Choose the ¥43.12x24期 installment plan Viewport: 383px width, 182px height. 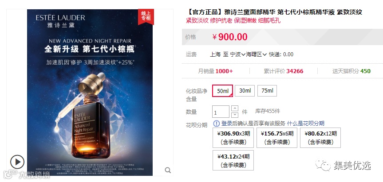[233, 160]
